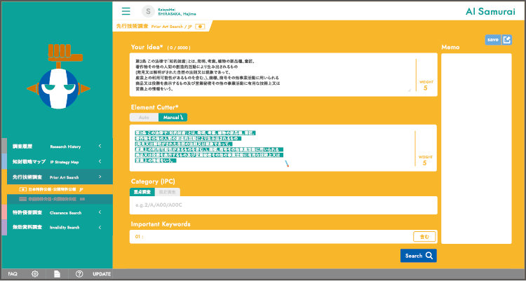Click the JP flag icon in breadcrumb
The image size is (526, 281).
click(201, 26)
